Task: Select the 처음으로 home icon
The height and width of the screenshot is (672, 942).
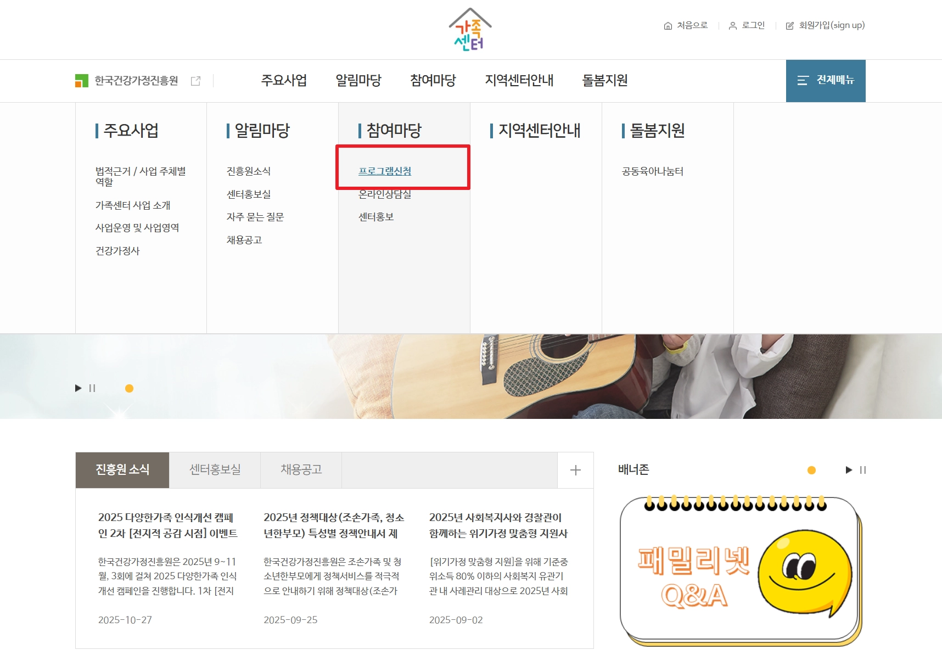Action: (668, 25)
